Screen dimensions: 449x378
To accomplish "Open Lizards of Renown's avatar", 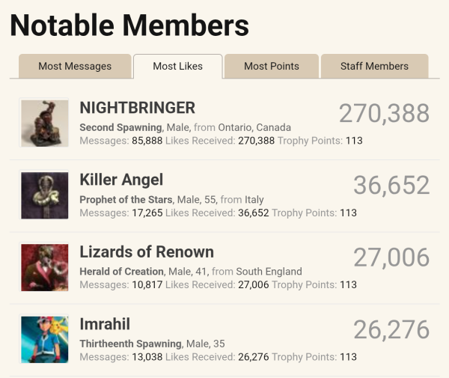I will point(45,267).
